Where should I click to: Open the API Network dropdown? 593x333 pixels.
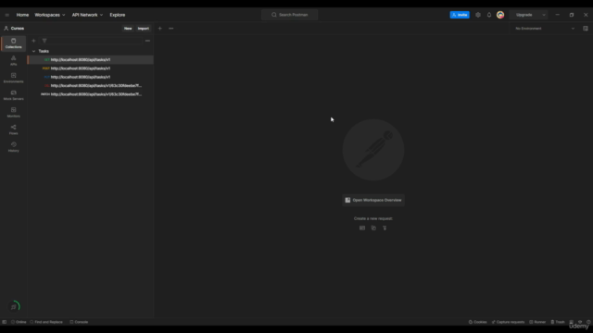87,15
